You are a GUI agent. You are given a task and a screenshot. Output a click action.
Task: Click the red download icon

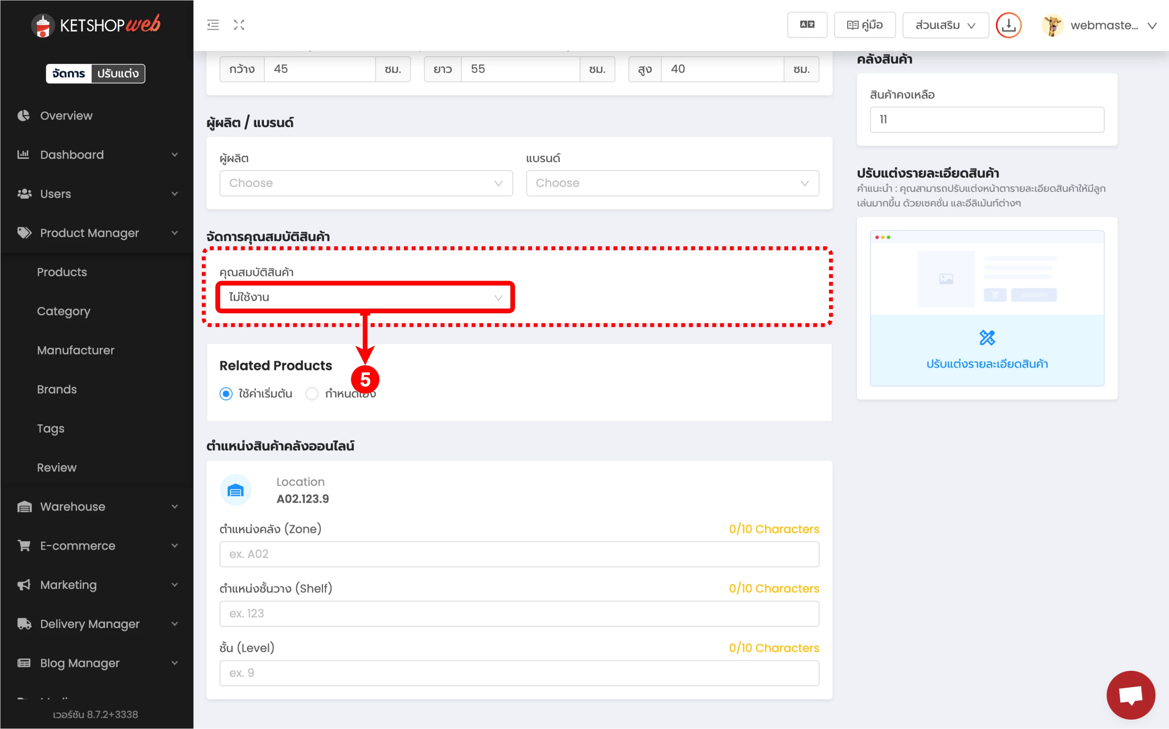1008,25
